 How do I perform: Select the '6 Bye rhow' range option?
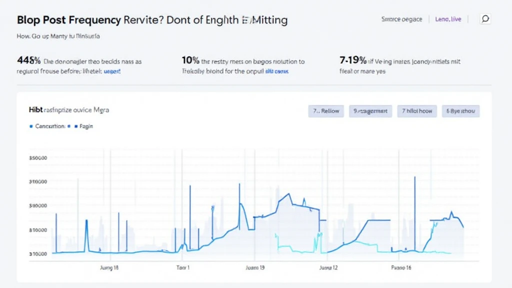point(460,111)
